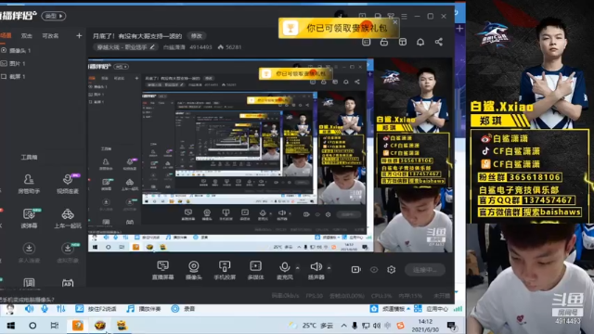Click the taskbar clock showing 14:12

[425, 326]
